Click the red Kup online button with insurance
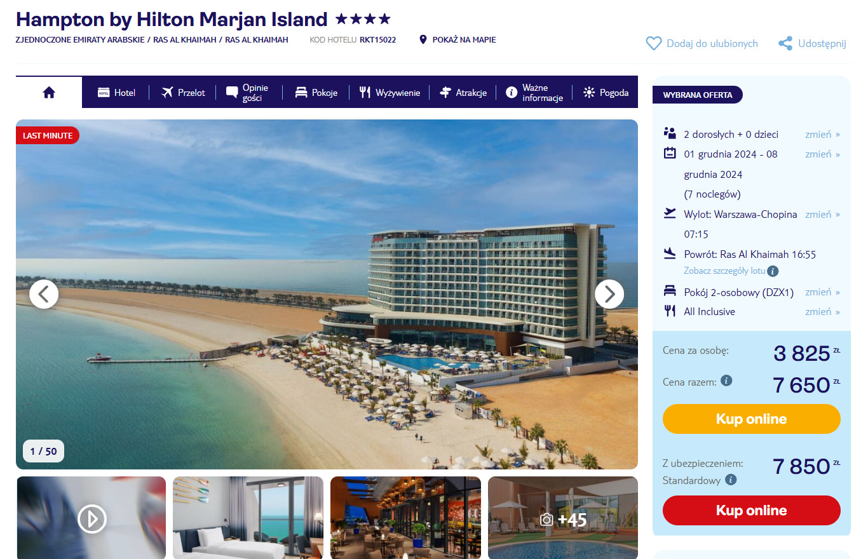The height and width of the screenshot is (559, 861). [751, 511]
